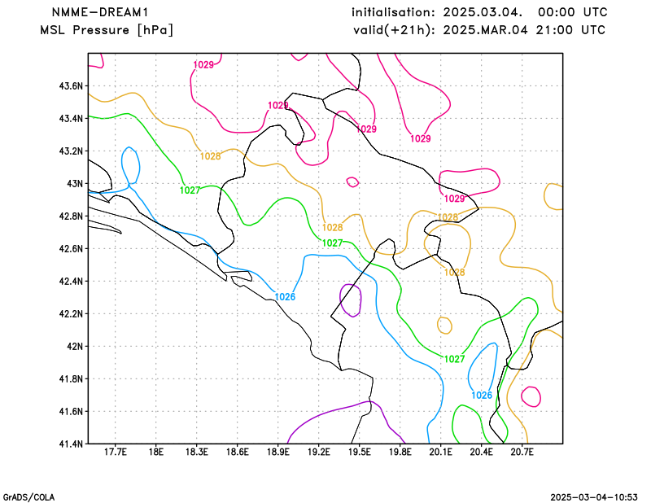The image size is (651, 503).
Task: Select the MSL Pressure [hPa] heading
Action: (x=107, y=30)
